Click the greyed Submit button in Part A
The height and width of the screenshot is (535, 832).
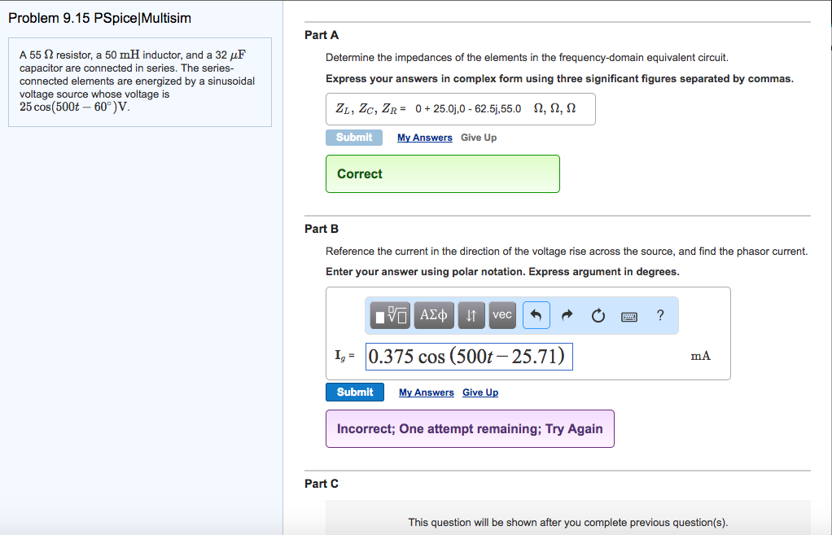354,138
